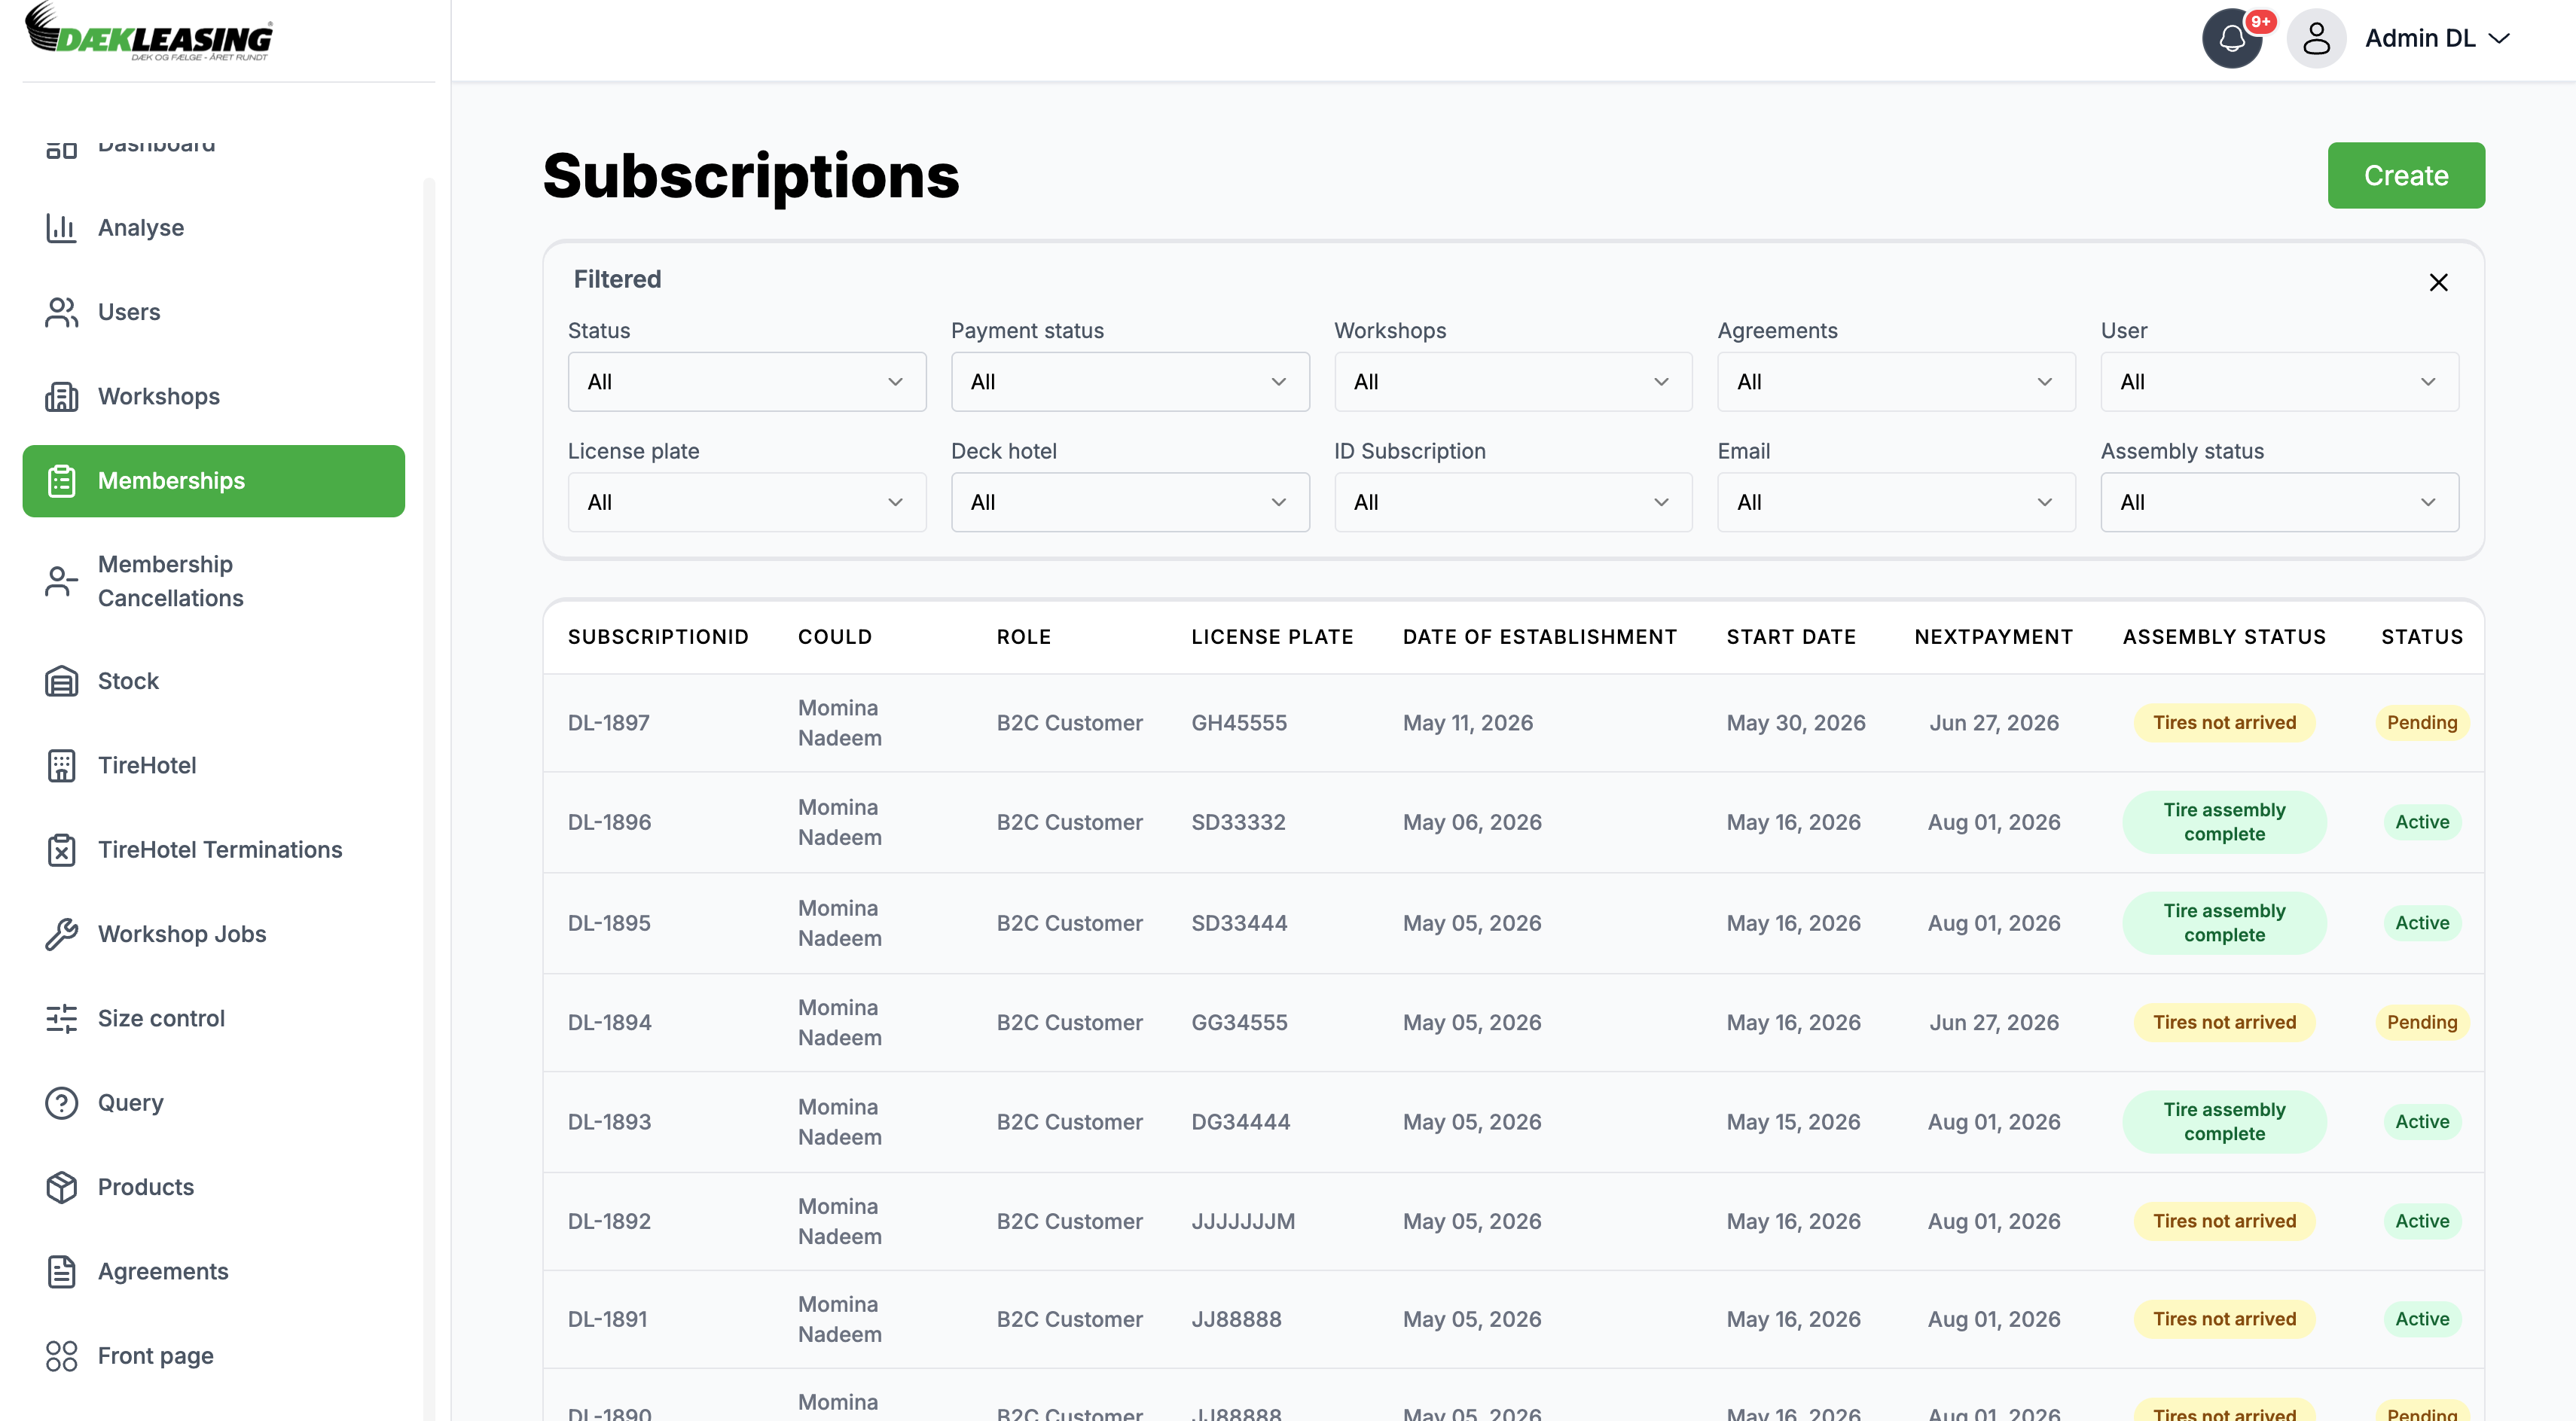2576x1421 pixels.
Task: Click license plate SD33332 cell
Action: (1238, 822)
